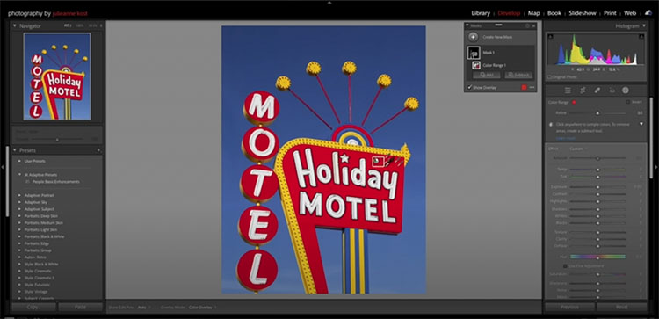This screenshot has width=659, height=319.
Task: Collapse the color sample hint disclosure triangle
Action: 641,124
